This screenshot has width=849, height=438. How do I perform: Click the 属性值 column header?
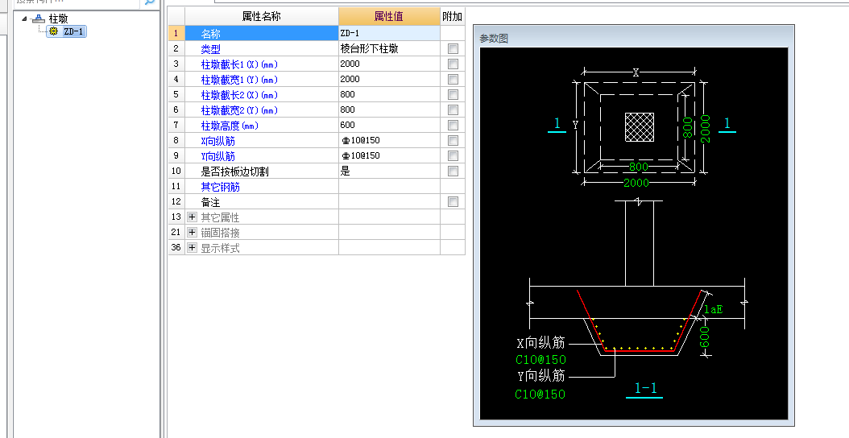point(389,16)
